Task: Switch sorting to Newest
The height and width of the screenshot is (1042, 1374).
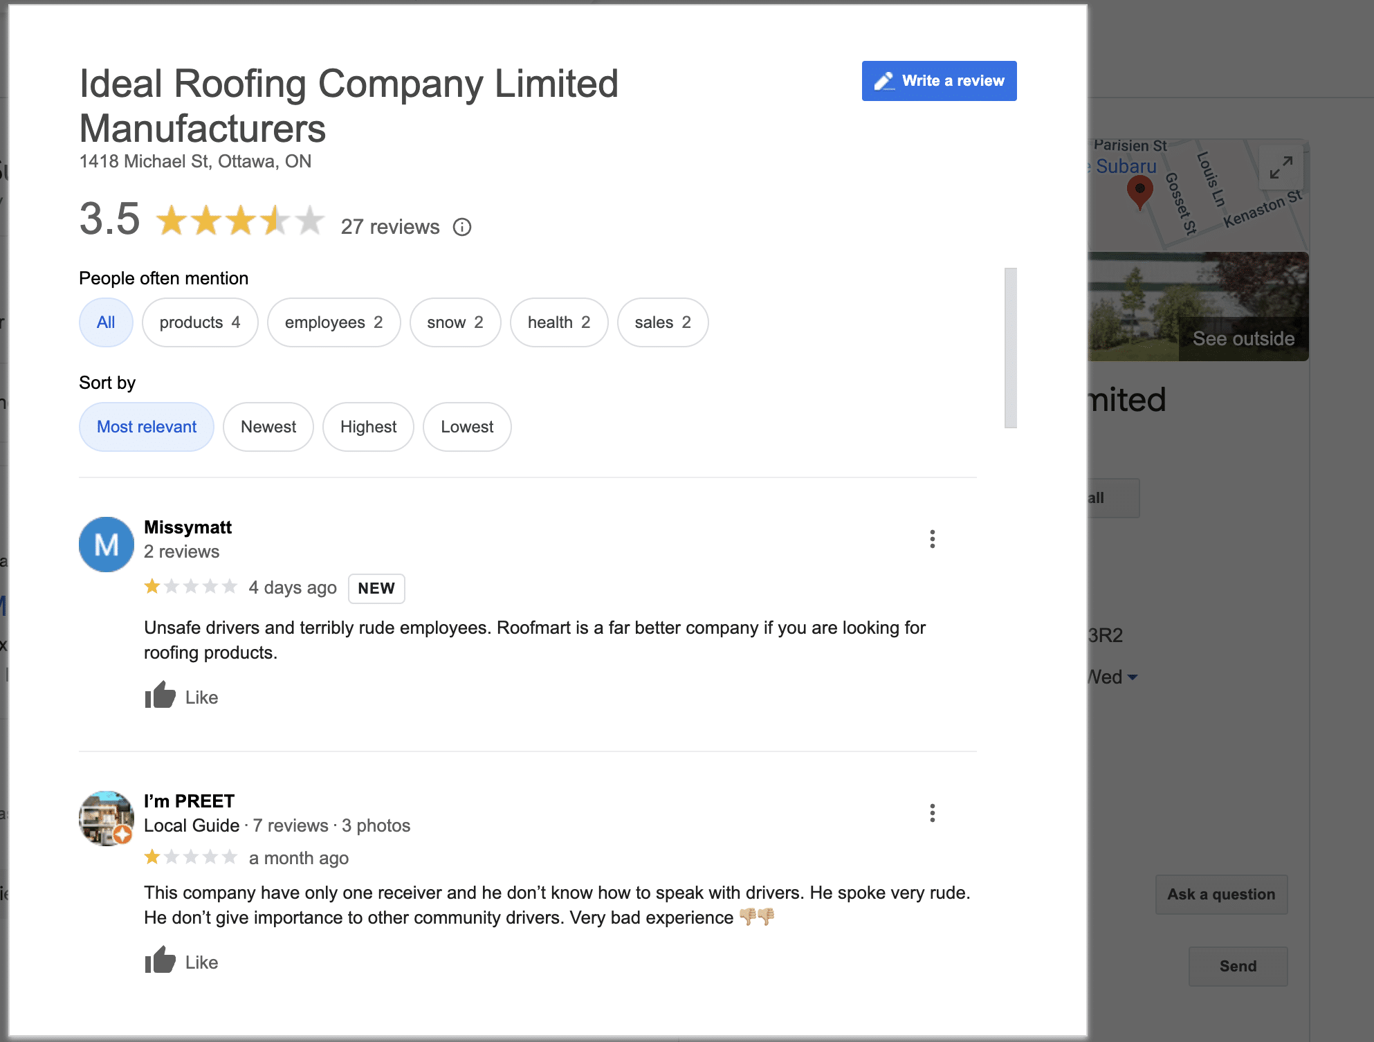Action: click(x=268, y=427)
